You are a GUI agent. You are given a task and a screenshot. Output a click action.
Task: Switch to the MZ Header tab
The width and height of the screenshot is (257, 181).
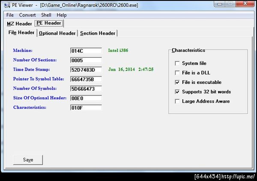click(x=19, y=24)
